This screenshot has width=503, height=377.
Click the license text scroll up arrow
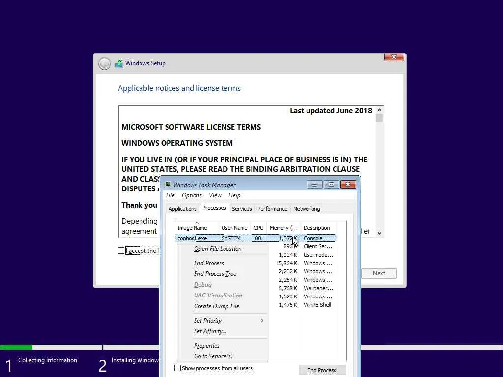[x=380, y=110]
